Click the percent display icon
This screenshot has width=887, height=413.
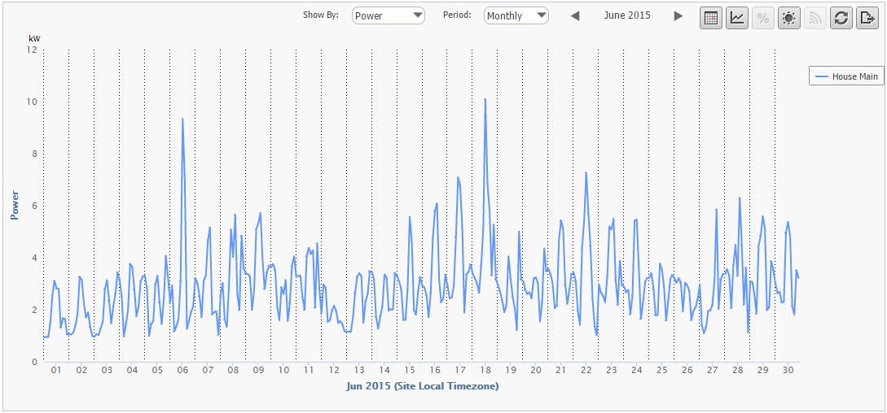[x=763, y=18]
